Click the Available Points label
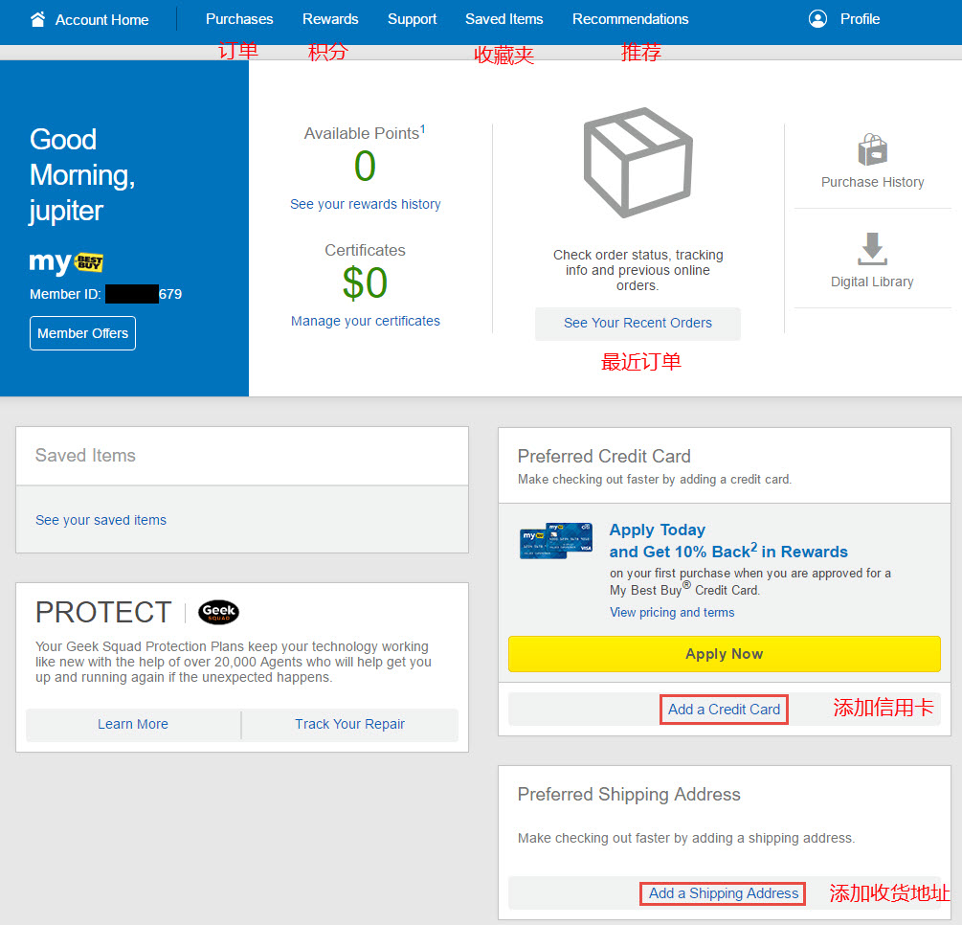The width and height of the screenshot is (962, 925). pos(365,132)
